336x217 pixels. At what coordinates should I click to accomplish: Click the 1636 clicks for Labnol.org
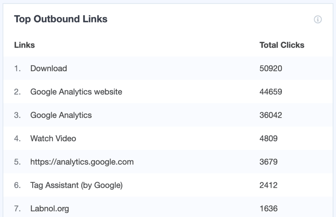pyautogui.click(x=268, y=209)
